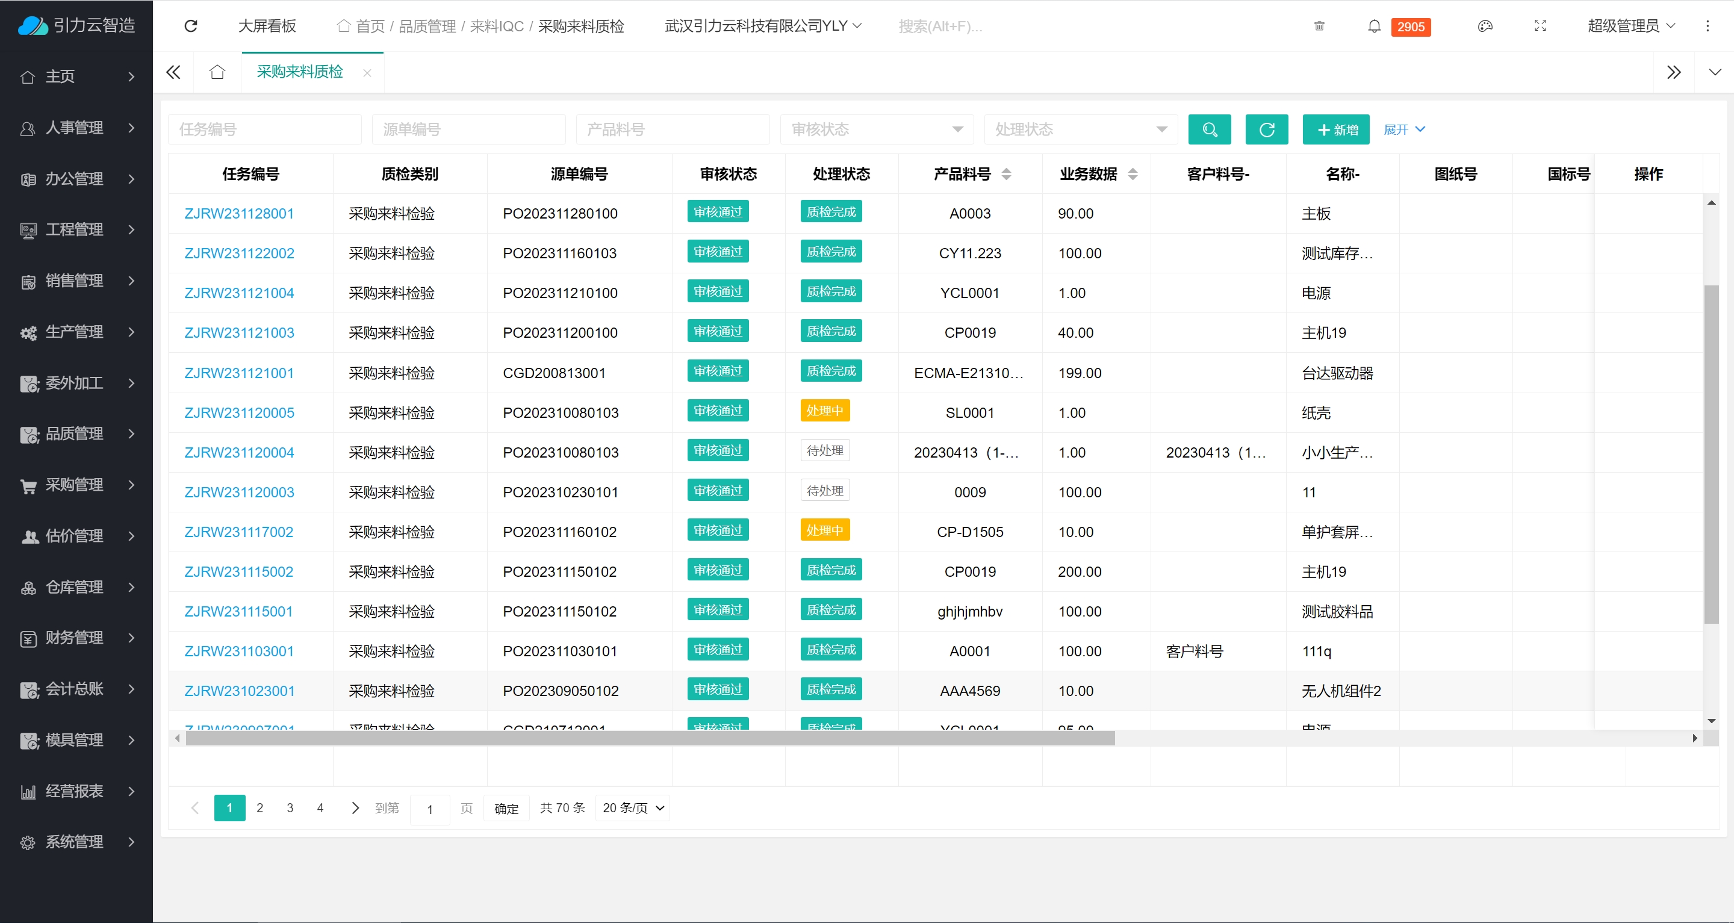1734x923 pixels.
Task: Expand 品质管理 in the sidebar
Action: 76,434
